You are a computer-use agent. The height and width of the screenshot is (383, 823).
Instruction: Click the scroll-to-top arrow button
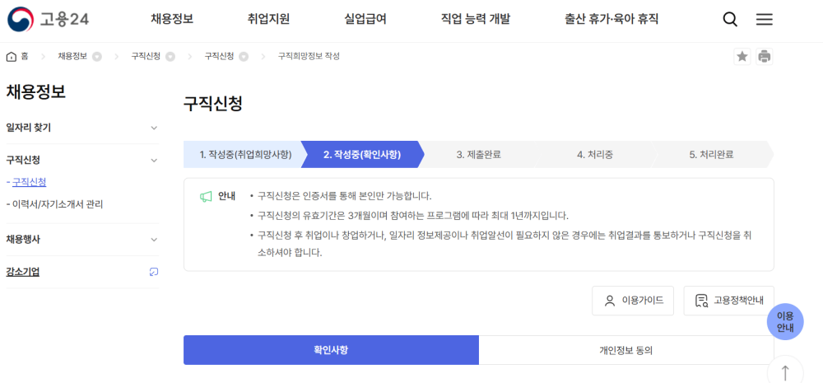click(x=785, y=372)
